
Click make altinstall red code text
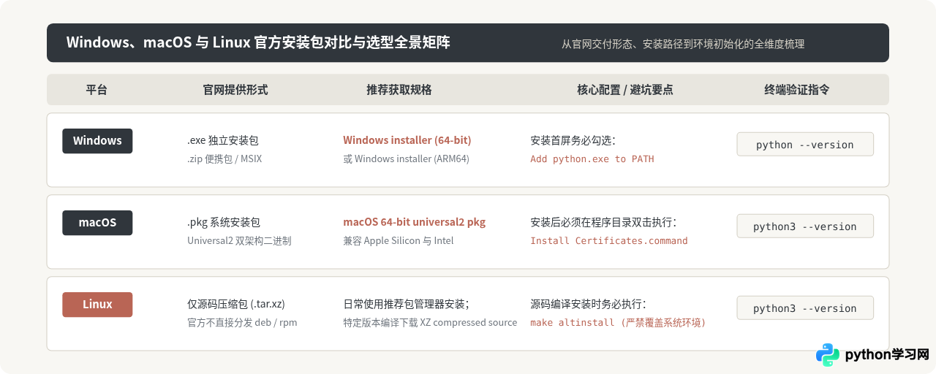click(x=619, y=322)
